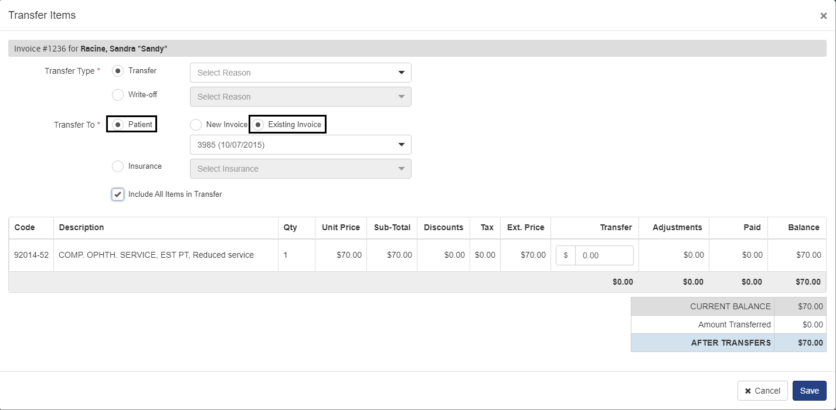This screenshot has height=410, width=836.
Task: Open the write-off Select Reason dropdown
Action: (x=300, y=97)
